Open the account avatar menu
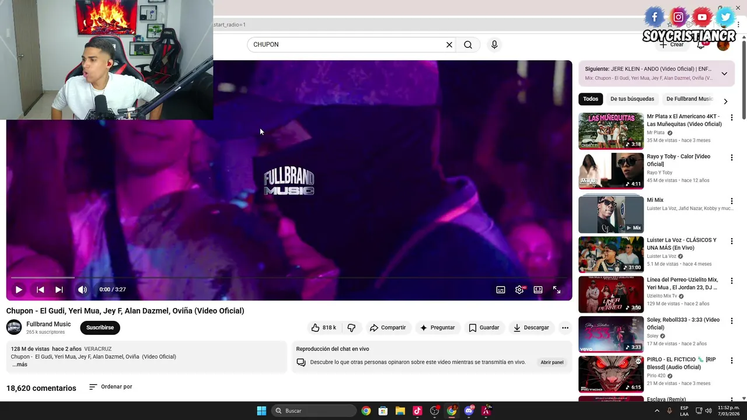Screen dimensions: 747x420 pos(723,44)
